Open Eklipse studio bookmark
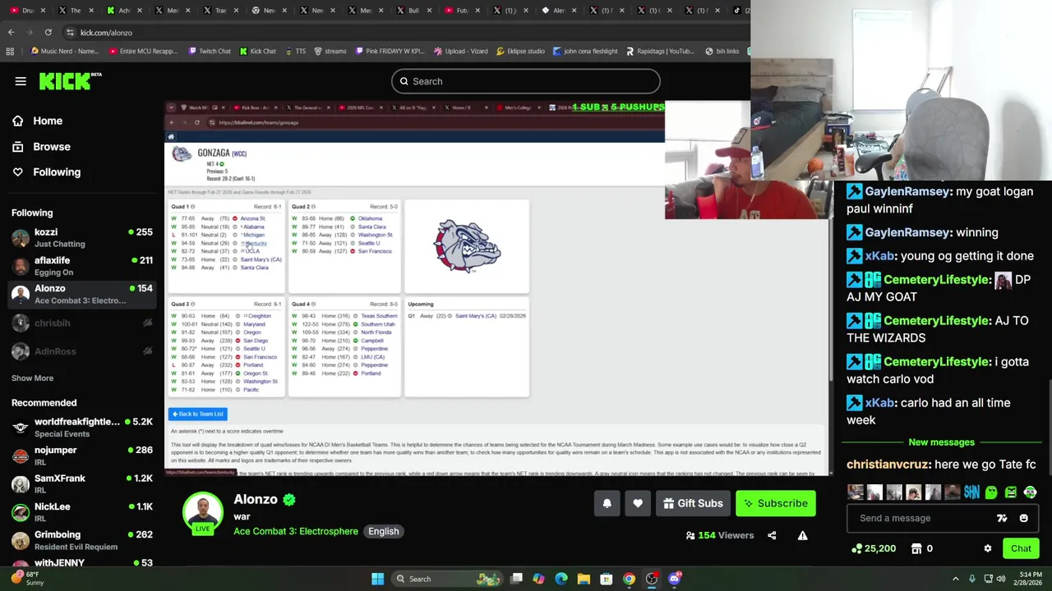 click(x=520, y=51)
